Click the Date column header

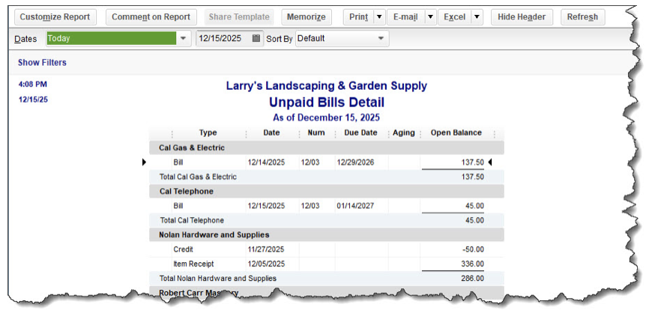pos(271,133)
